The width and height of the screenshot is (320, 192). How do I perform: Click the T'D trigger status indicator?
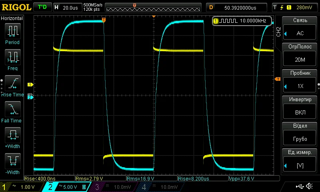point(42,7)
